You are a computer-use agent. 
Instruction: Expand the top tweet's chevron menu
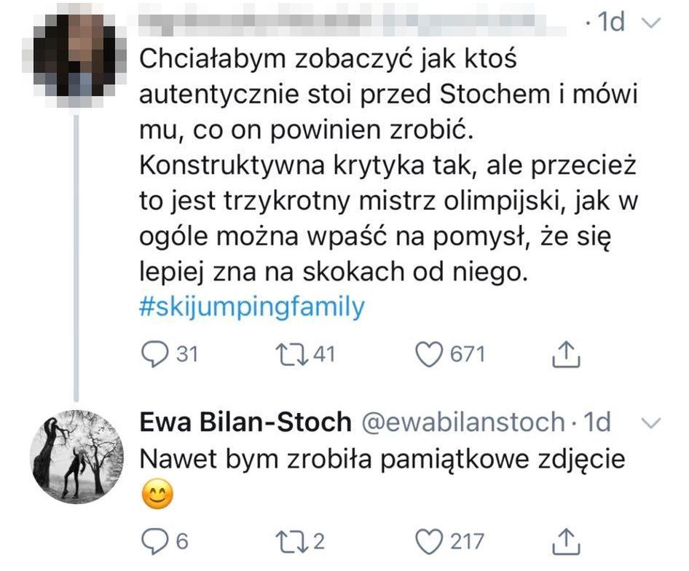(649, 23)
